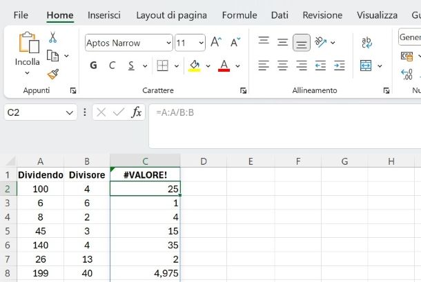Screen dimensions: 421x282
Task: Open Layout di pagina tab
Action: tap(172, 15)
